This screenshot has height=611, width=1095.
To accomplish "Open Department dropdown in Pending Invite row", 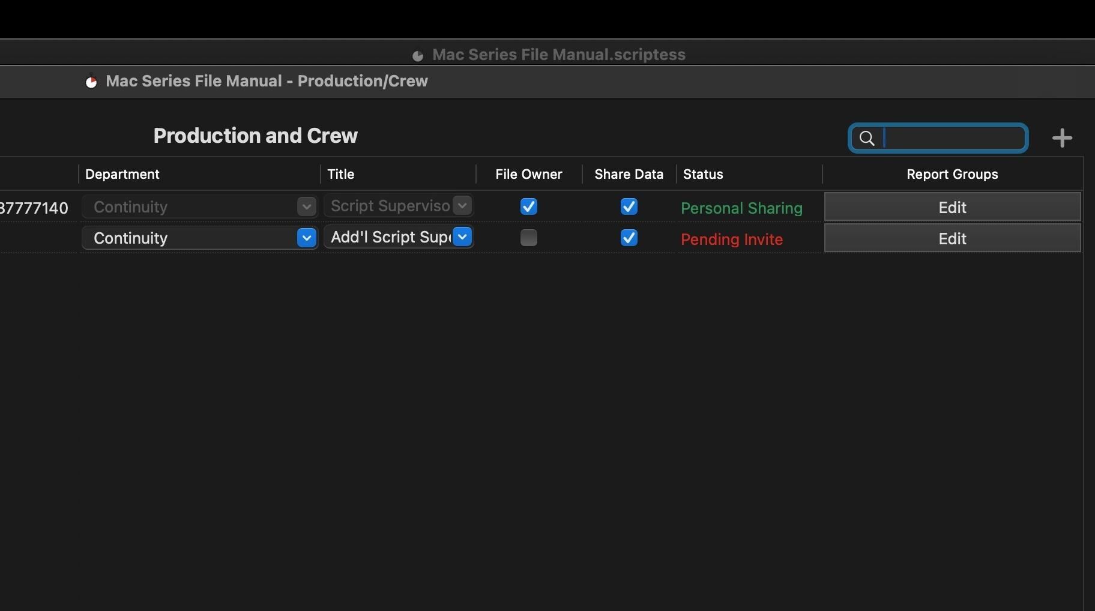I will coord(306,238).
